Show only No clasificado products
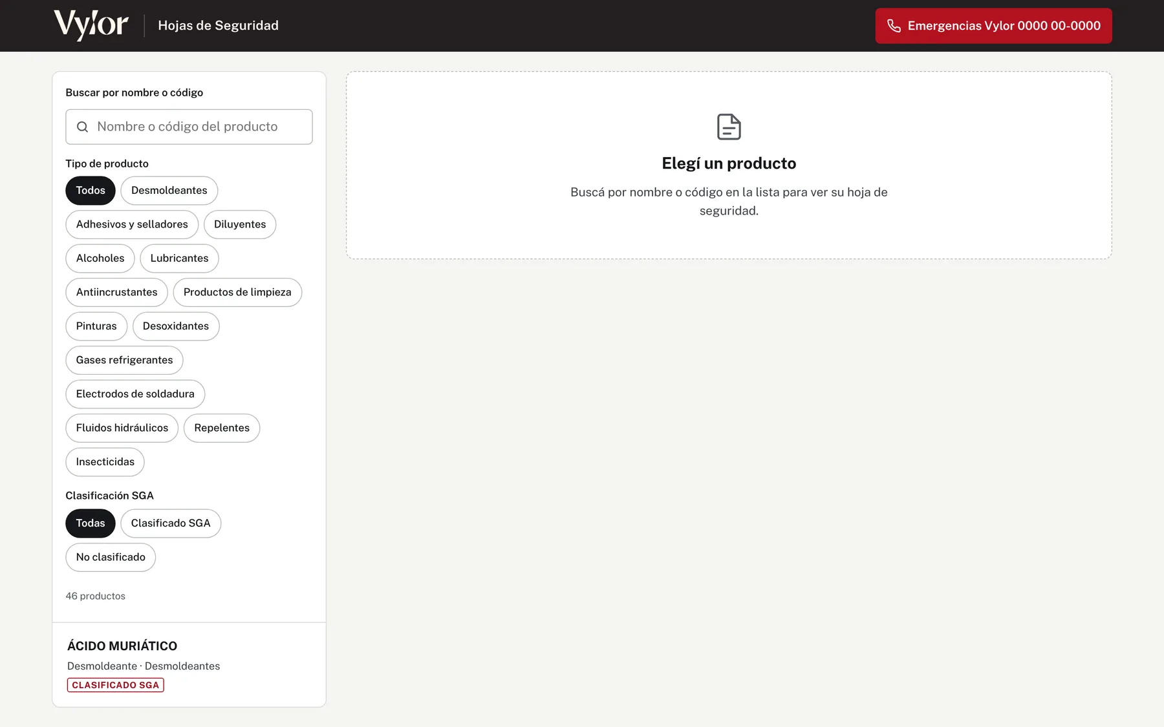 111,557
